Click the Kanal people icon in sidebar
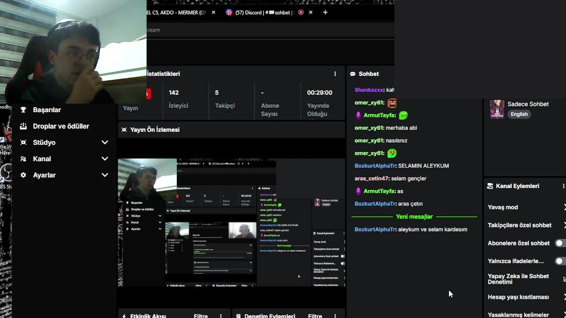 coord(23,159)
